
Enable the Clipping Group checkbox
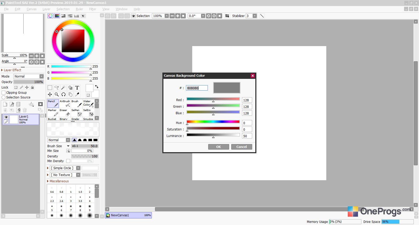[x=4, y=93]
